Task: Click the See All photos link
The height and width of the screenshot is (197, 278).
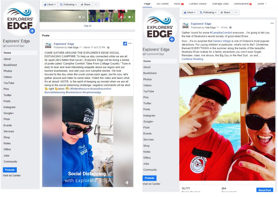Action: point(88,26)
